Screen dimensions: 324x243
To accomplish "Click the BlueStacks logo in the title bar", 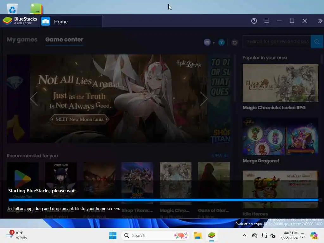I will point(7,21).
